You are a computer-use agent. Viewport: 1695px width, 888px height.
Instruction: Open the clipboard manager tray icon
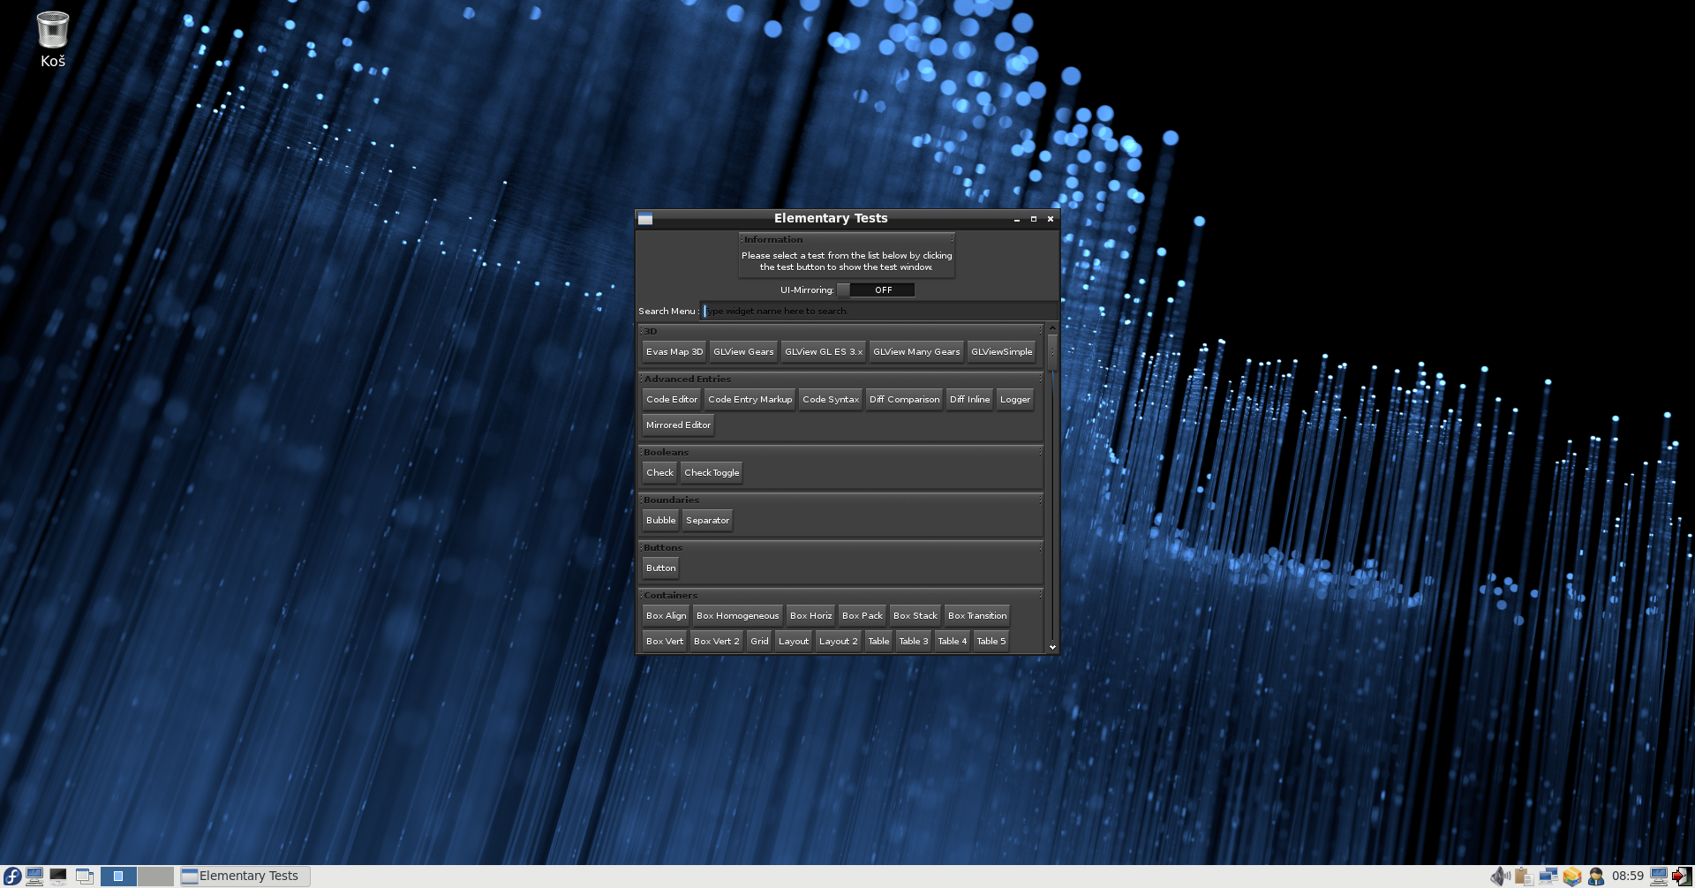pos(1524,876)
